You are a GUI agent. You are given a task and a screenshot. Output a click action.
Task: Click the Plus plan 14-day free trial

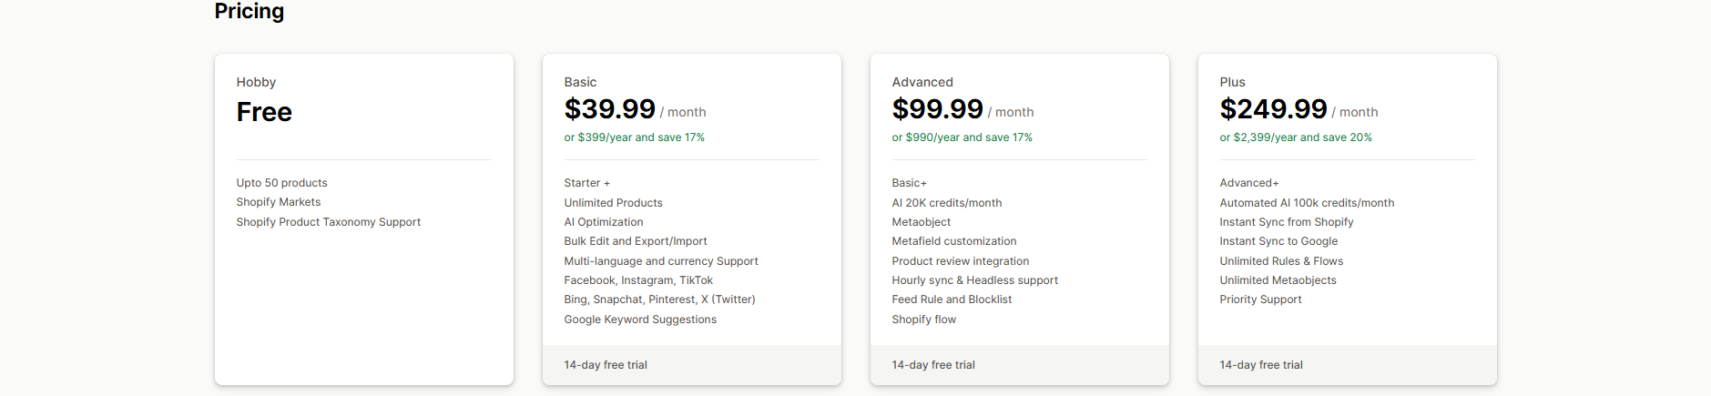(x=1261, y=365)
